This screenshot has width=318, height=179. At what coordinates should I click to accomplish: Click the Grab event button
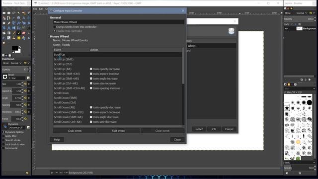point(75,131)
